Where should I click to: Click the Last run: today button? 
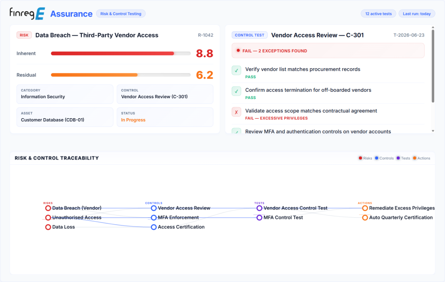coord(417,13)
